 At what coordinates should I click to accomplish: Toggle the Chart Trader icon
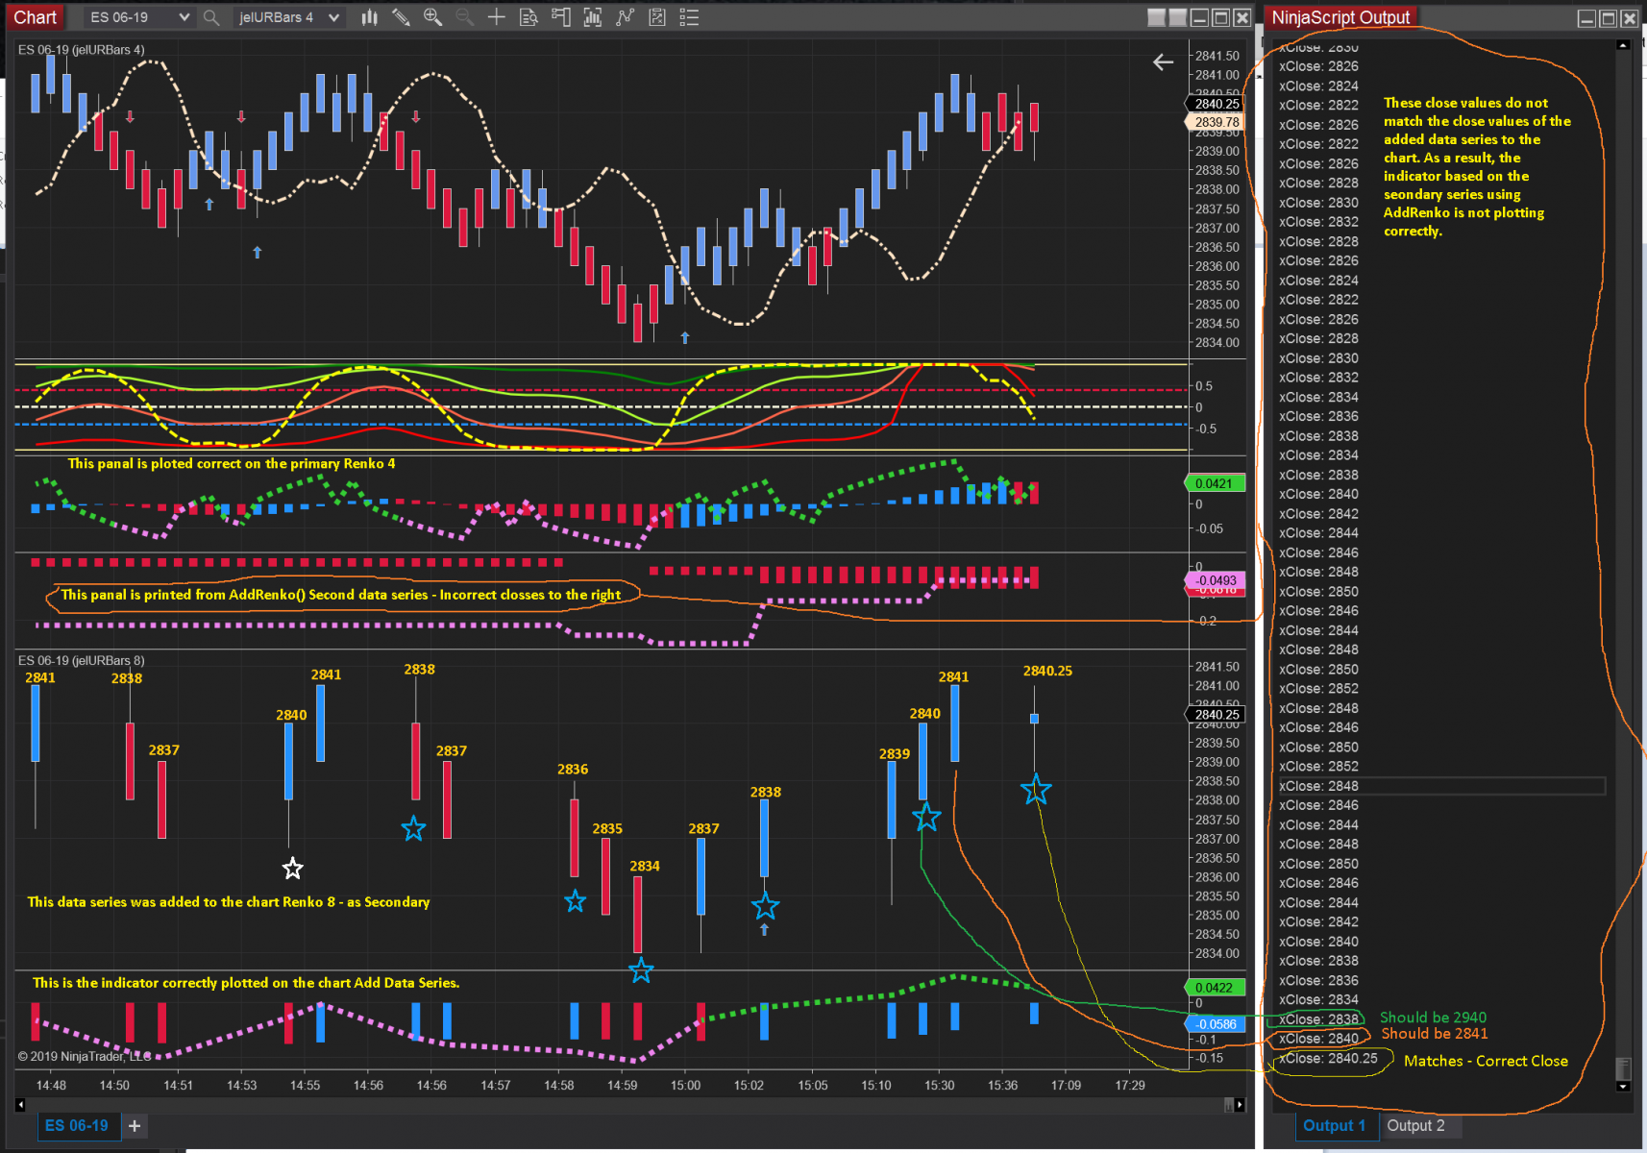click(x=561, y=17)
